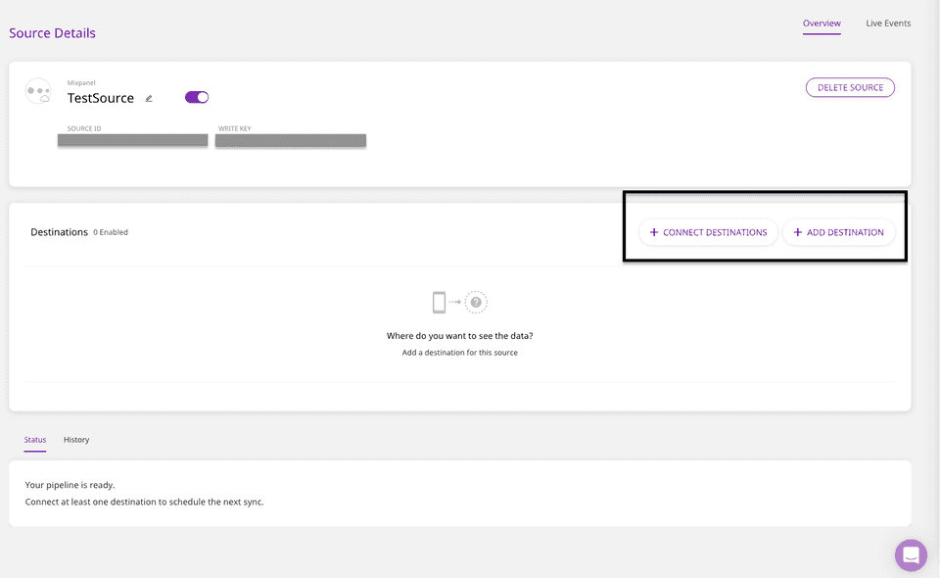Select the Overview tab
The width and height of the screenshot is (940, 578).
[822, 24]
